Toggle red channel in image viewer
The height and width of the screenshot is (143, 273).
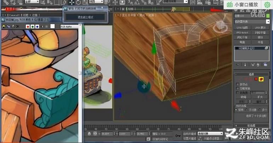28,26
